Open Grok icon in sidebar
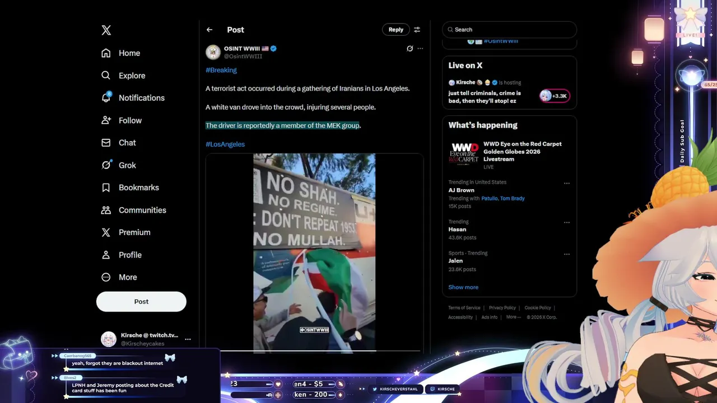This screenshot has width=717, height=403. [106, 165]
